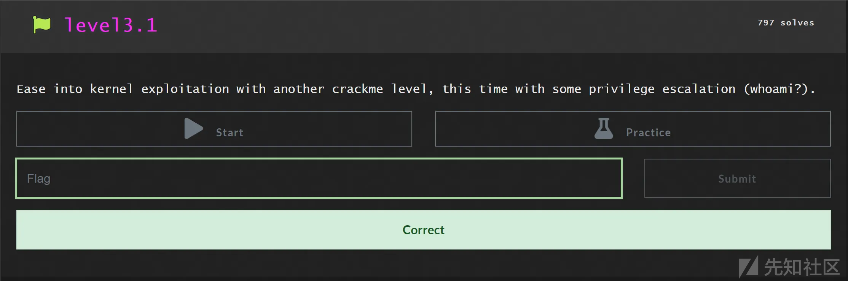Open the level3.1 challenge title
Viewport: 848px width, 281px height.
111,25
